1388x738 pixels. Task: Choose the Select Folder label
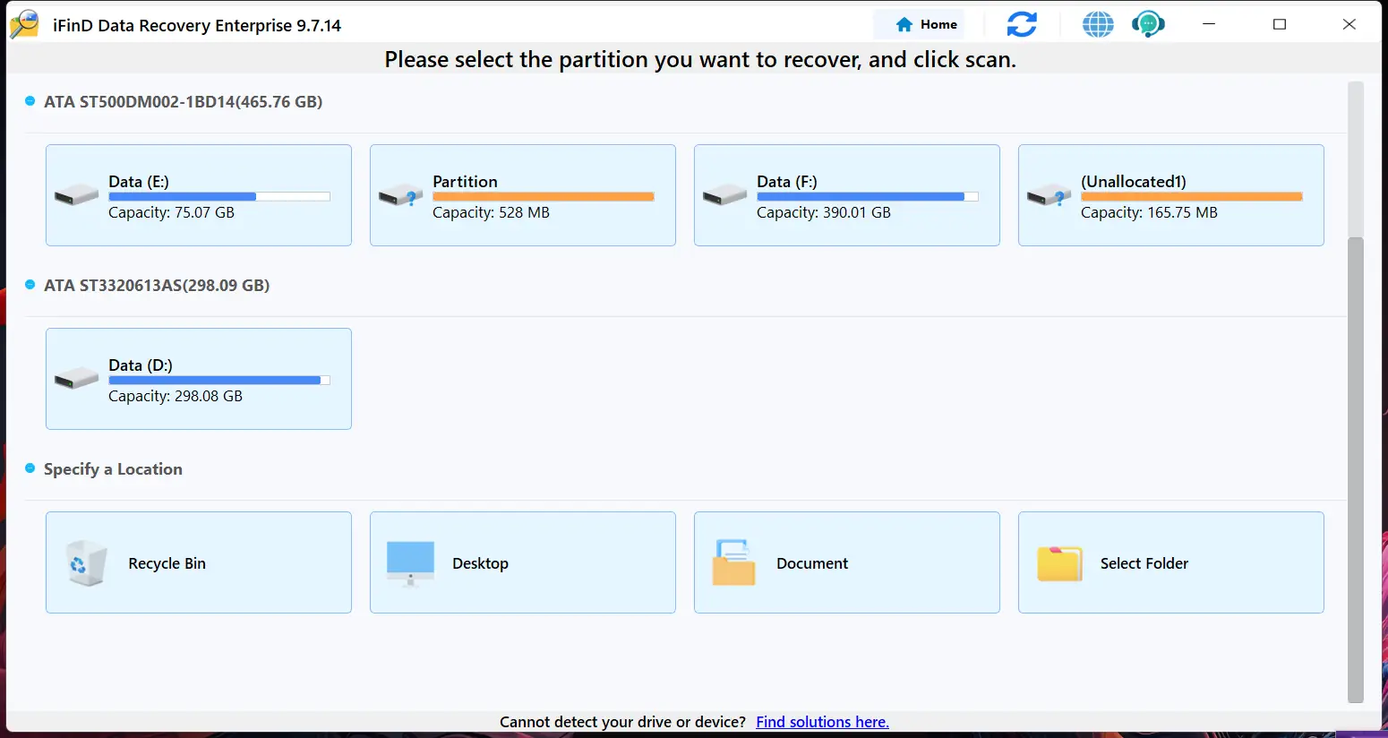(1144, 563)
